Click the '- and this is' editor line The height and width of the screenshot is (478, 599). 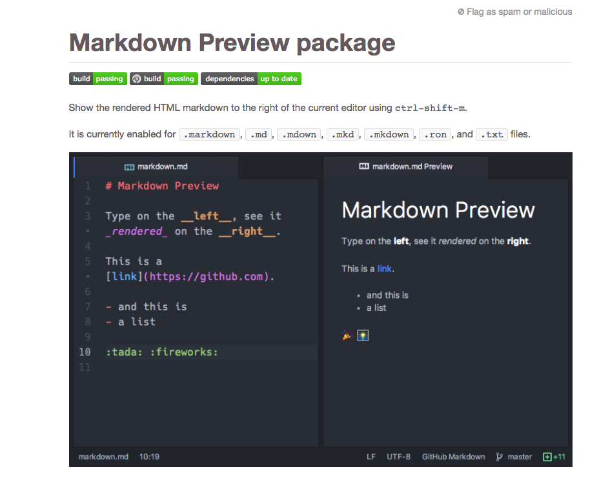146,306
